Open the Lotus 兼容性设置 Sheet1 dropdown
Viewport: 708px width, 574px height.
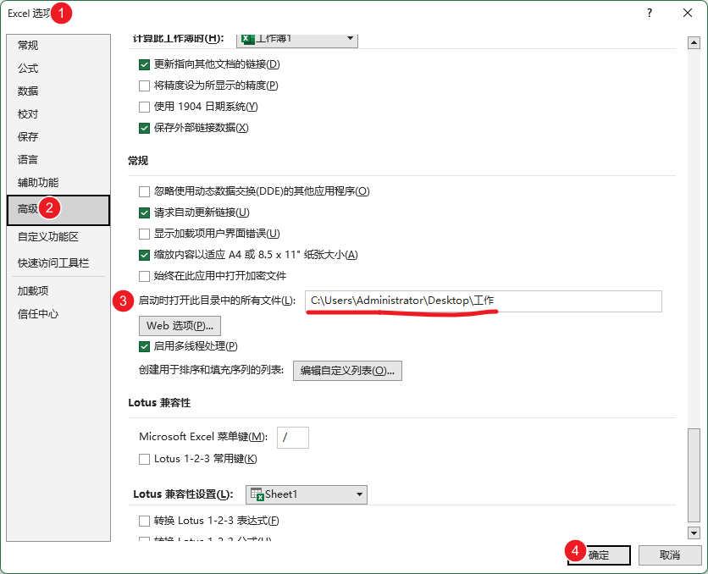[306, 494]
